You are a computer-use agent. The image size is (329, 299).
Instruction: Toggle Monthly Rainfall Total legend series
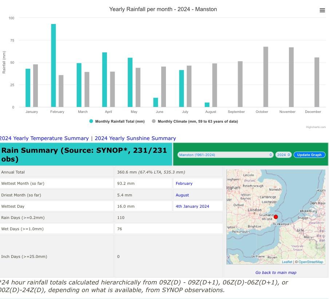click(120, 121)
